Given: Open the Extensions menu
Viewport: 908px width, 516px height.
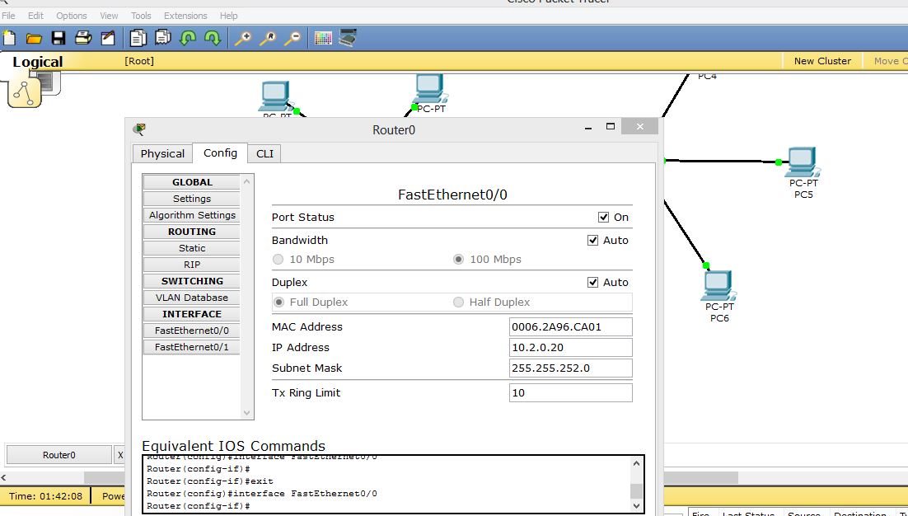Looking at the screenshot, I should [x=185, y=16].
